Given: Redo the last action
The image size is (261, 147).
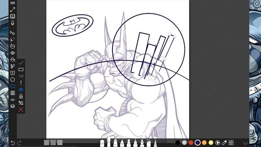Looking at the screenshot, I should pos(19,143).
